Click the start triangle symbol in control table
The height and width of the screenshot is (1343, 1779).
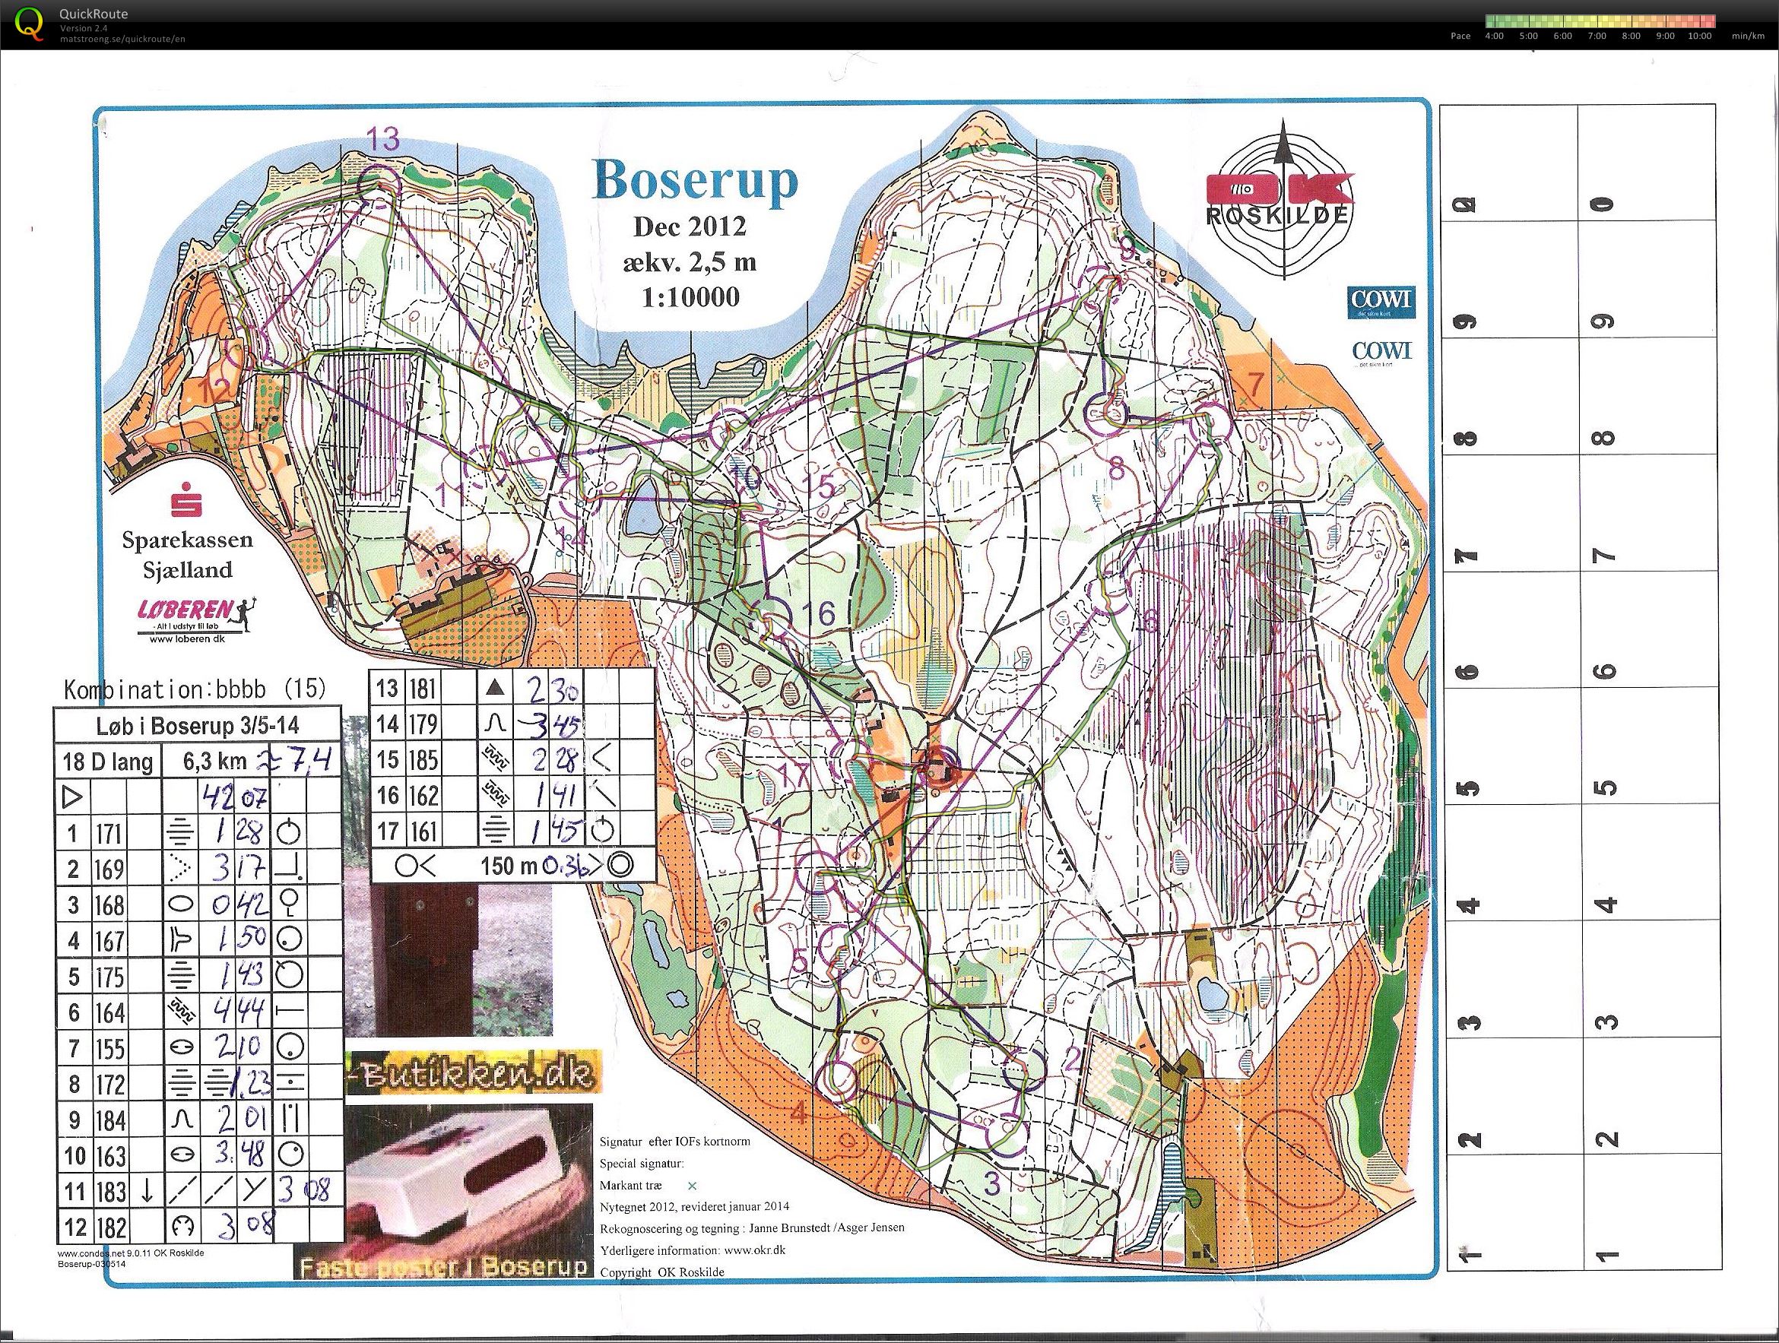coord(72,797)
